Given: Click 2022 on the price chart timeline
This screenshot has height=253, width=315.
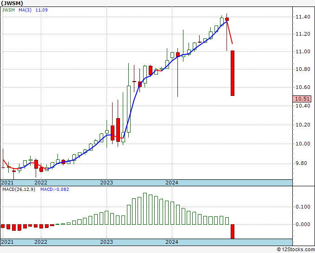Looking at the screenshot, I should coord(41,183).
